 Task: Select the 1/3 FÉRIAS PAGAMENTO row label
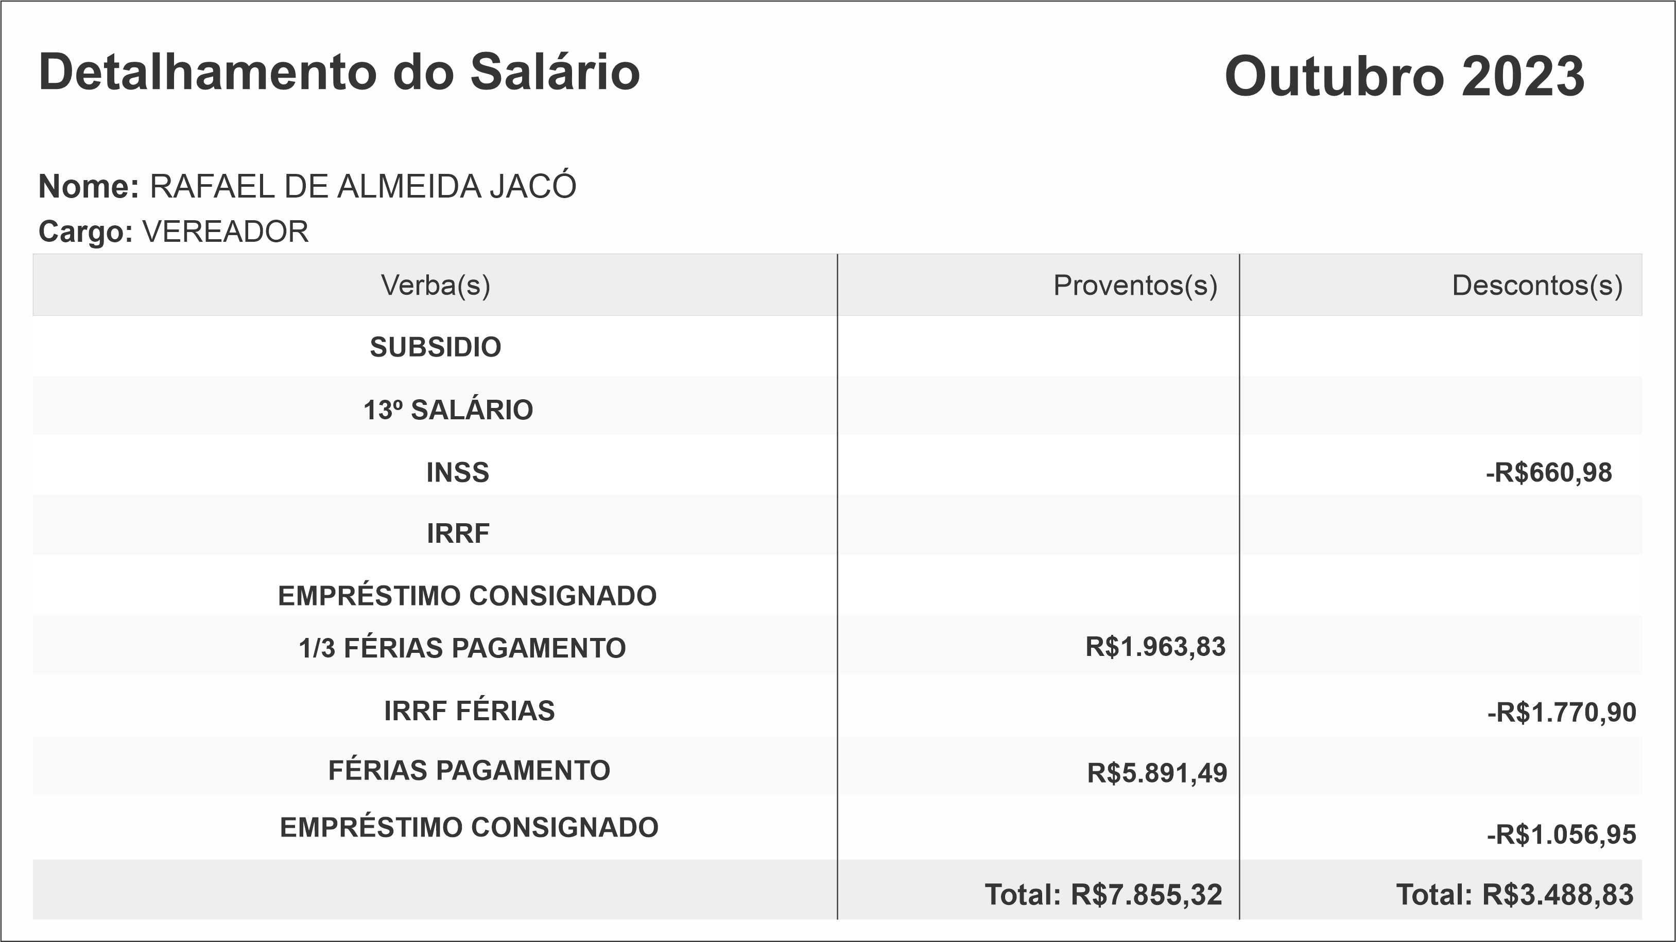(x=462, y=648)
